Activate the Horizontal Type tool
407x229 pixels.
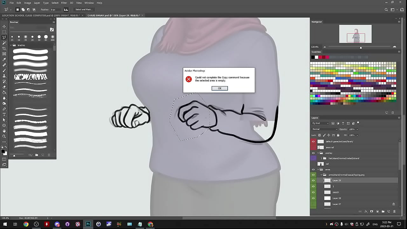pos(4,114)
